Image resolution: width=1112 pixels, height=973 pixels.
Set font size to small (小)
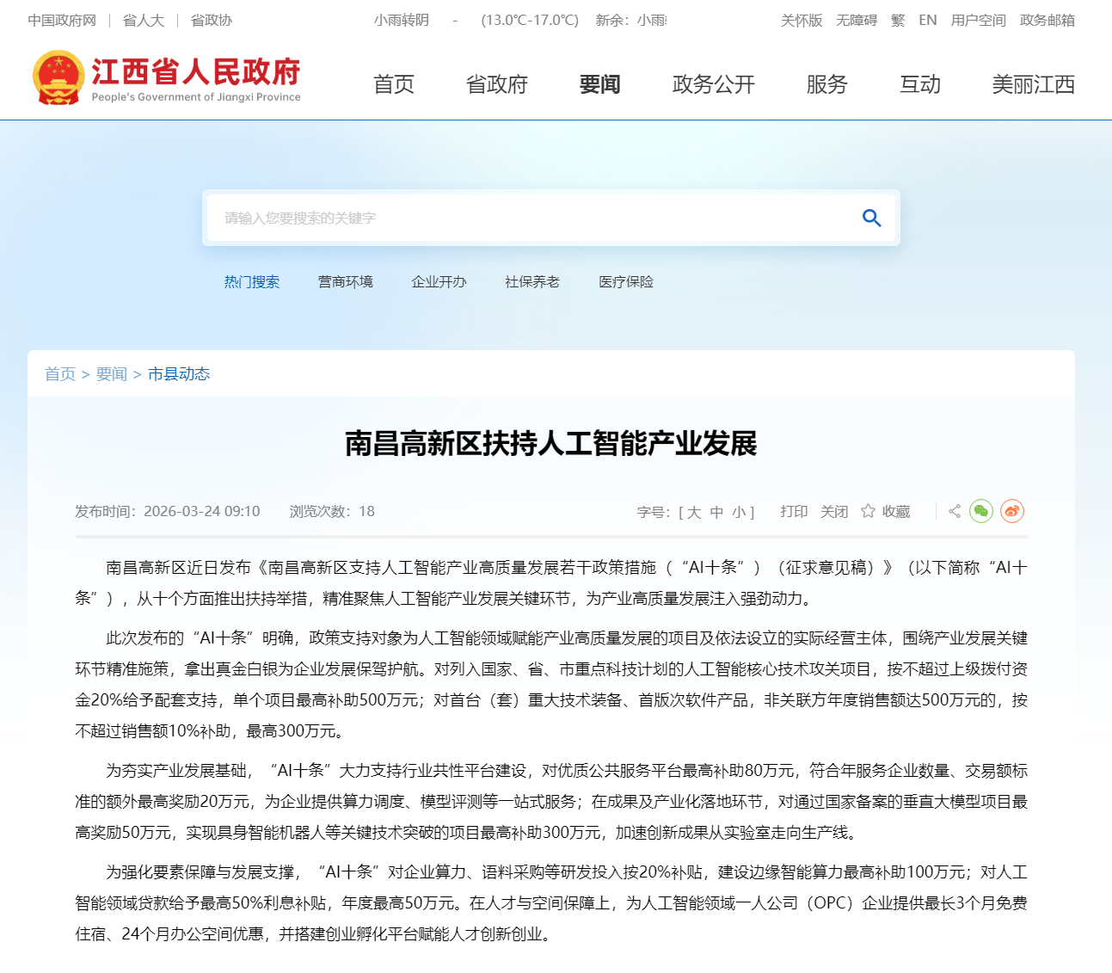click(x=739, y=512)
